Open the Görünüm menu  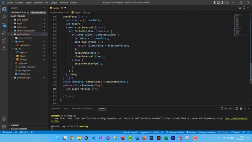pos(38,3)
